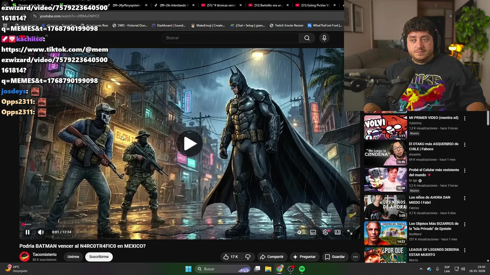This screenshot has width=490, height=275.
Task: Open the 24°C Despejado weather widget
Action: click(x=16, y=269)
